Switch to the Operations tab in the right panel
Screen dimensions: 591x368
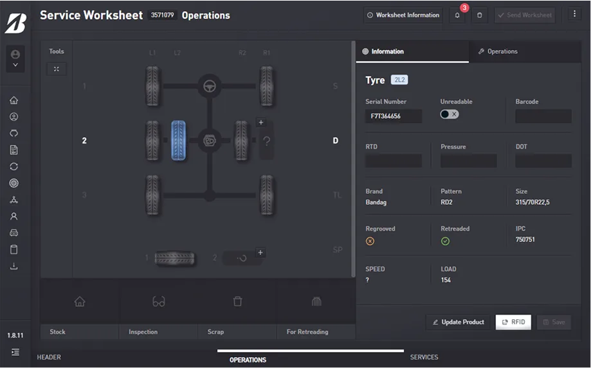[x=525, y=51]
